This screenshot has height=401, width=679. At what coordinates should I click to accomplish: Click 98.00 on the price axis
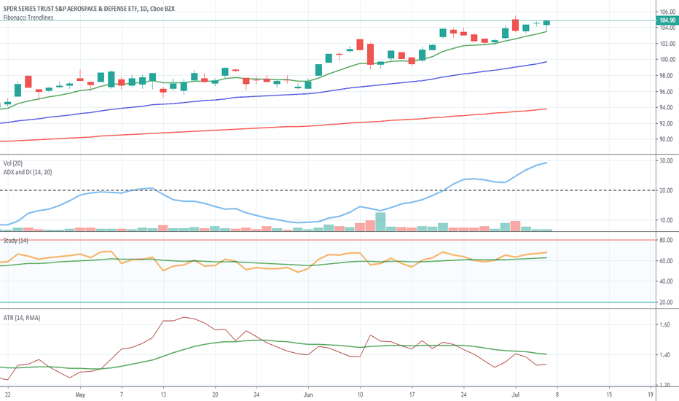667,75
